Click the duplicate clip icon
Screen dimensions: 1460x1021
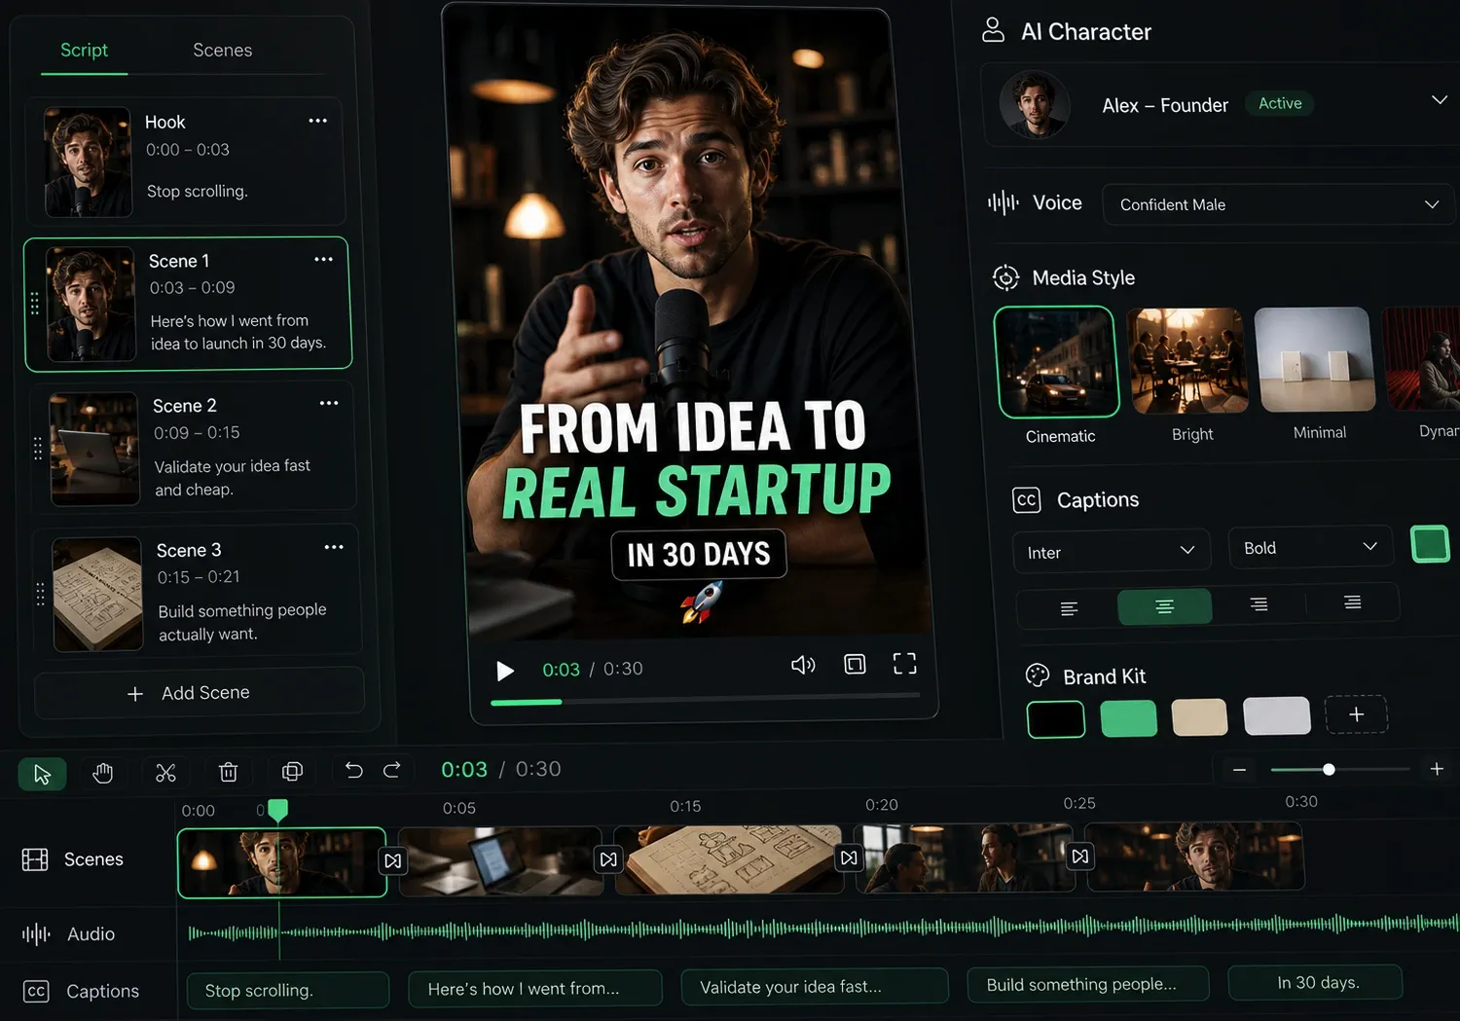(292, 771)
